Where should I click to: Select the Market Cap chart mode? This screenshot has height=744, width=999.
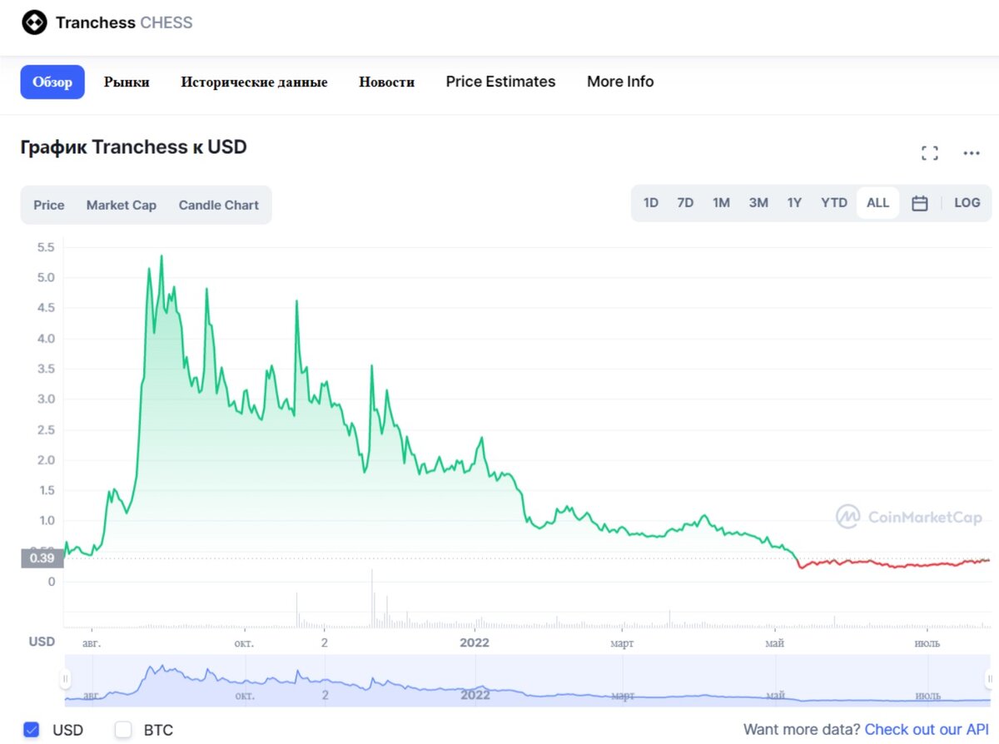[x=122, y=205]
